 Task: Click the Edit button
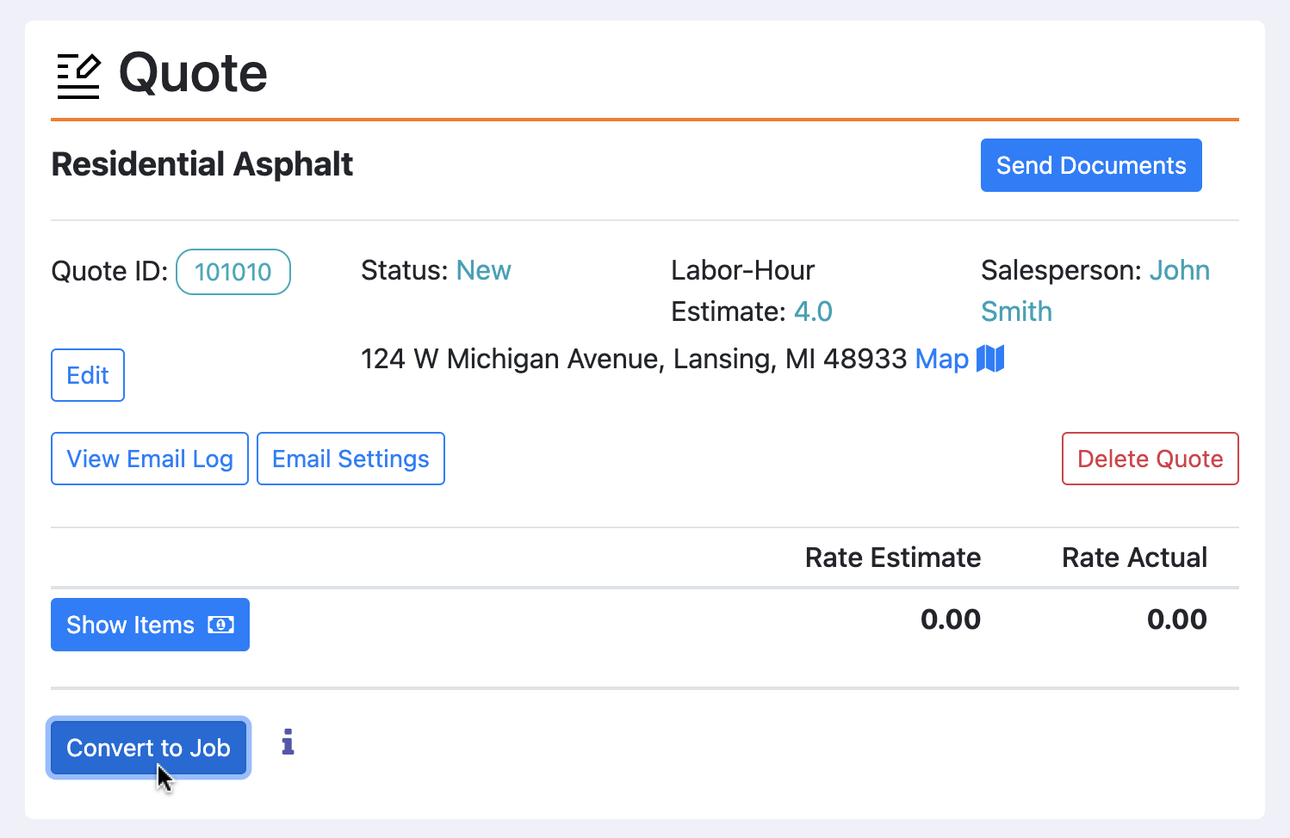click(x=88, y=375)
